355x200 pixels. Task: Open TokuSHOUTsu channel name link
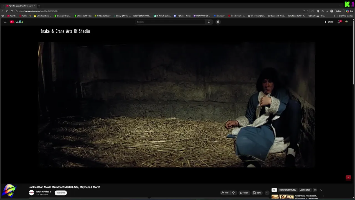pos(42,192)
